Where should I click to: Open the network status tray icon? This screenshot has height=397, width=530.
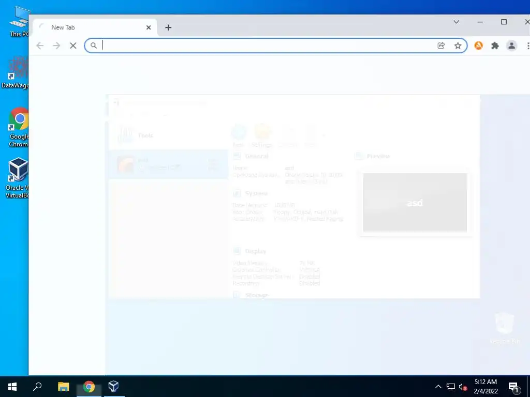pyautogui.click(x=451, y=387)
